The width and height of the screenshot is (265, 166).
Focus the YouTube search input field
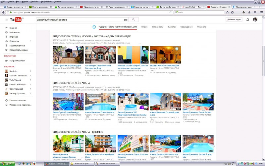80,20
